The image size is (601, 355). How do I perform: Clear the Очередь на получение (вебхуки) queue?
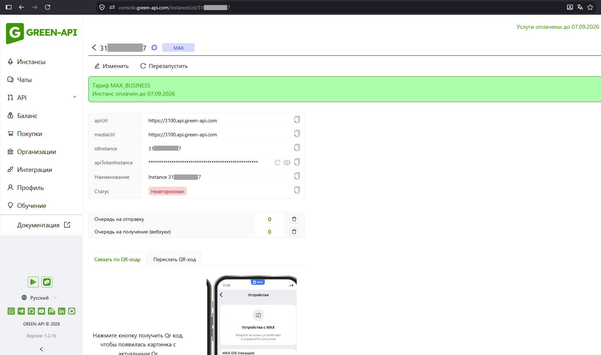pos(294,232)
